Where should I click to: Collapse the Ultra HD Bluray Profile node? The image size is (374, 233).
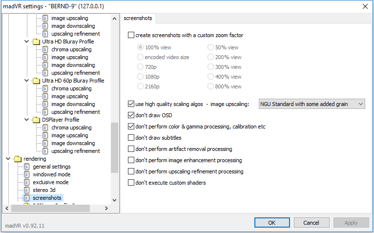coord(27,42)
